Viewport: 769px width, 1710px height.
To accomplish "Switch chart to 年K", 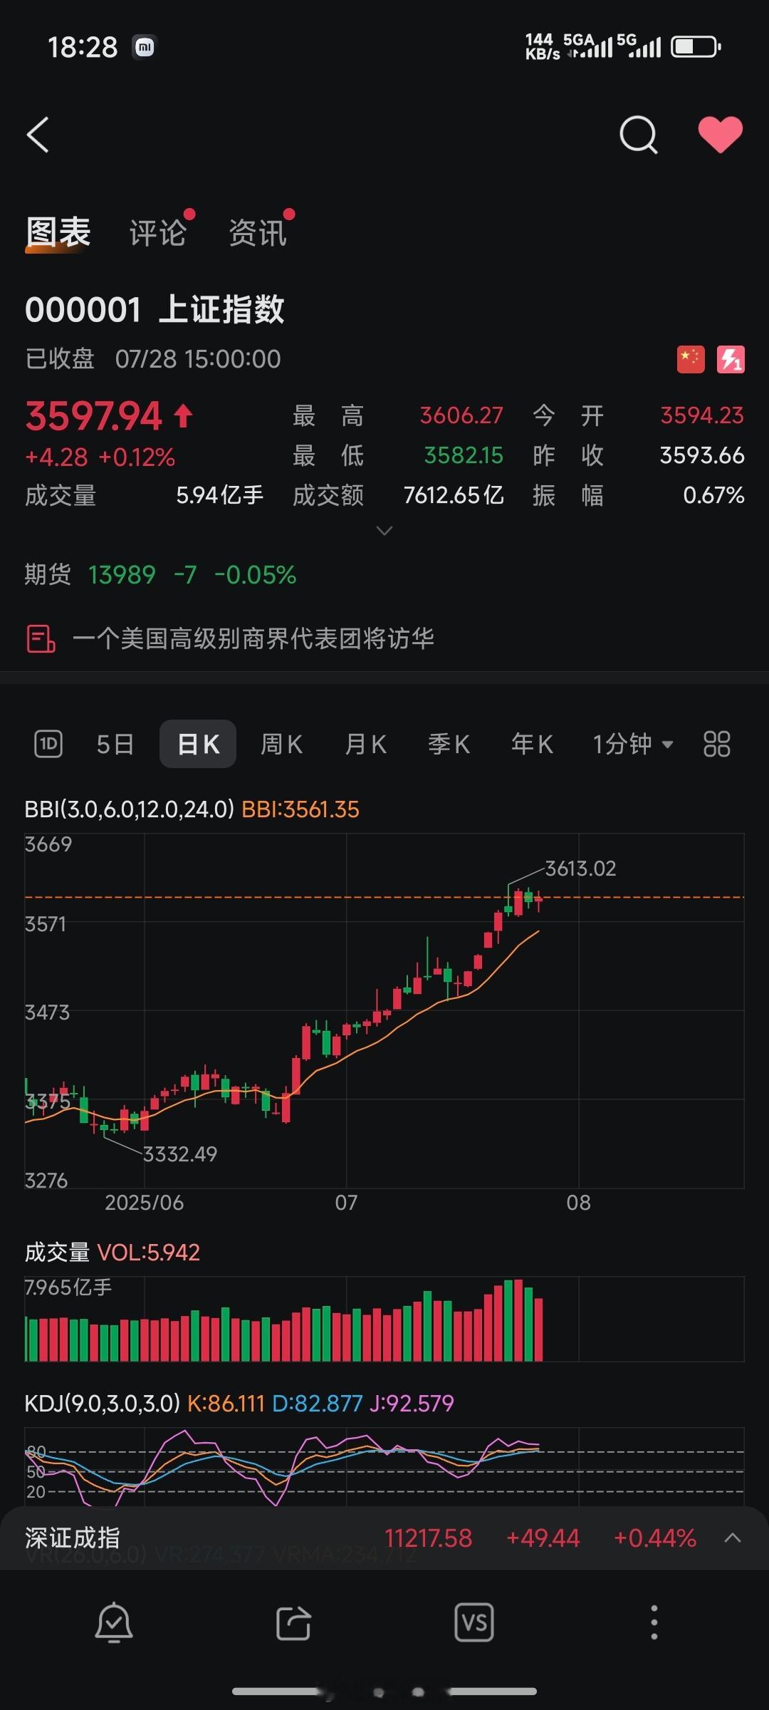I will [x=532, y=744].
